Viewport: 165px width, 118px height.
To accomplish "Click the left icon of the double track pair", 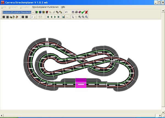I will click(23, 17).
